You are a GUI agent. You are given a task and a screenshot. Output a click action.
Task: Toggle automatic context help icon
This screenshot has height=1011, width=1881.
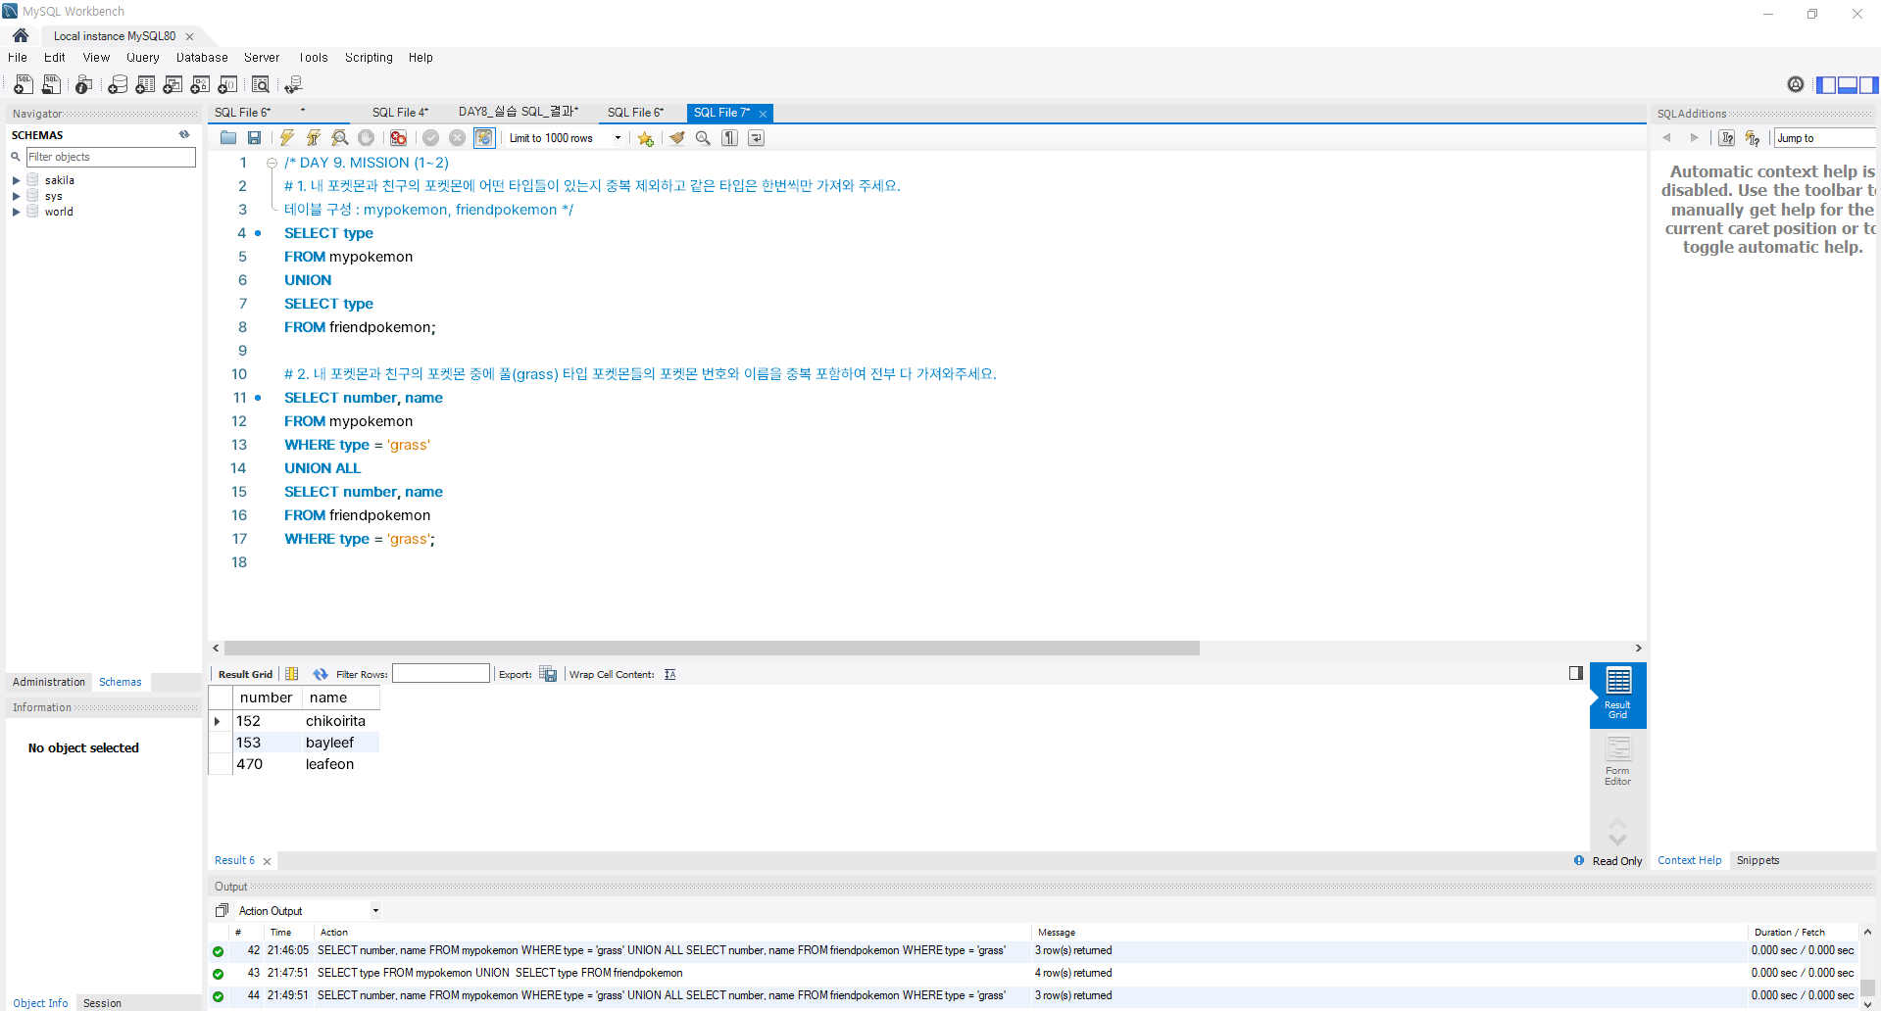(1753, 138)
